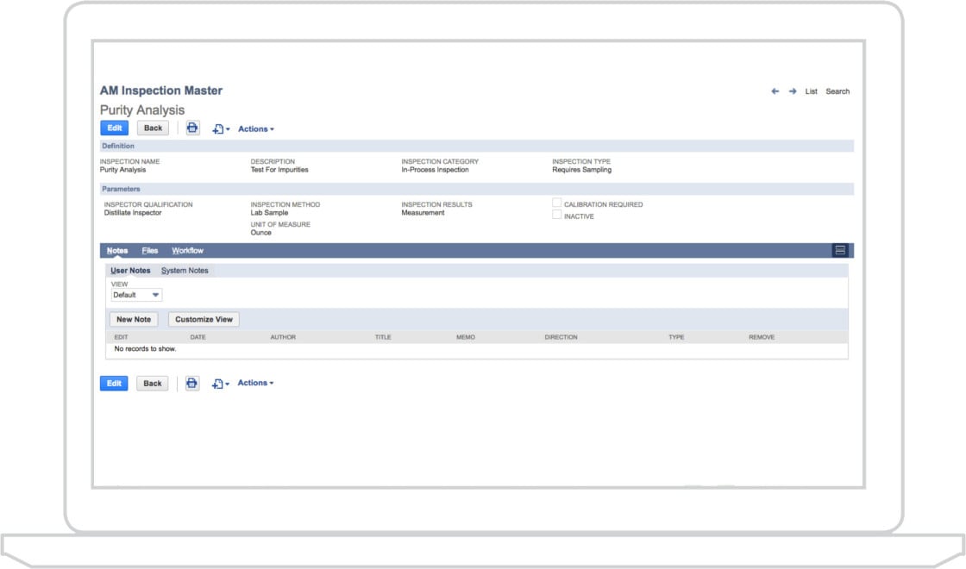Select the System Notes subtab
This screenshot has height=569, width=966.
[185, 271]
